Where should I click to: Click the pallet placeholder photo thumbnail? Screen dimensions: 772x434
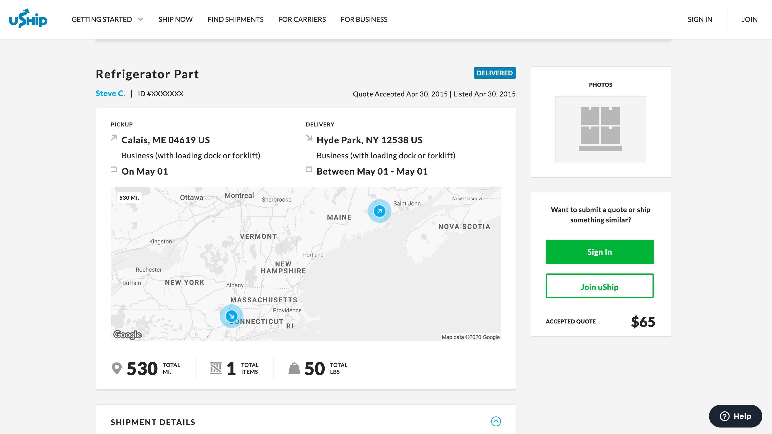click(x=600, y=129)
